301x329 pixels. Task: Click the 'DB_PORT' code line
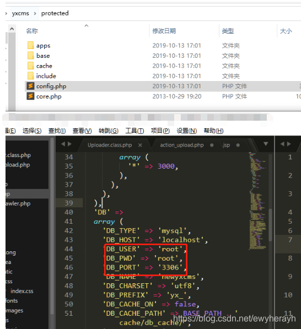click(x=145, y=267)
